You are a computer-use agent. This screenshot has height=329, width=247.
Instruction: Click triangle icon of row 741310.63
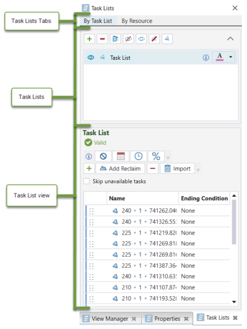click(115, 276)
